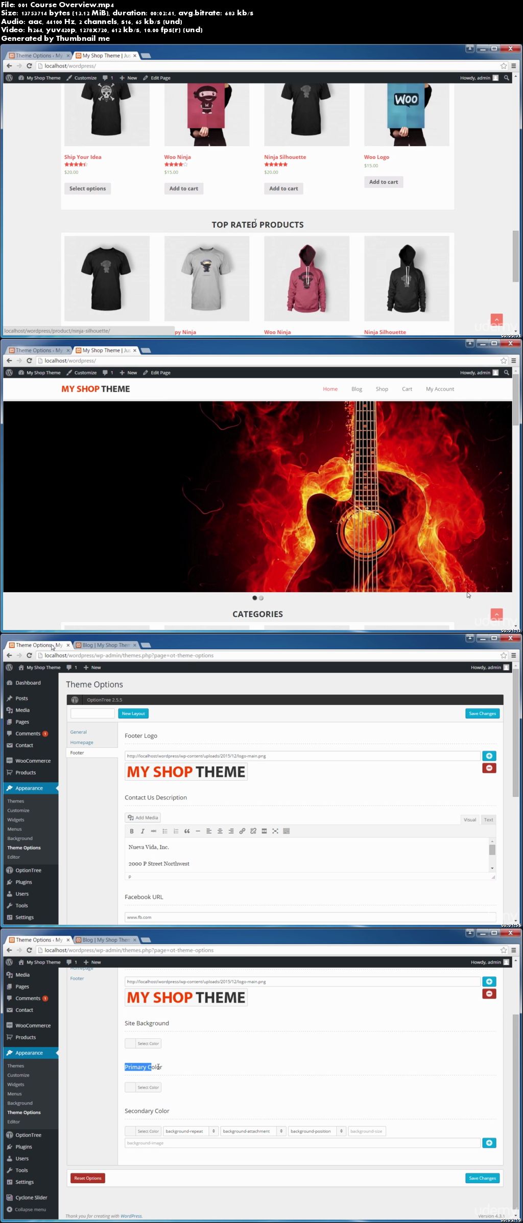This screenshot has height=1223, width=523.
Task: Apply strikethrough in the Contact Us Description editor
Action: 153,831
